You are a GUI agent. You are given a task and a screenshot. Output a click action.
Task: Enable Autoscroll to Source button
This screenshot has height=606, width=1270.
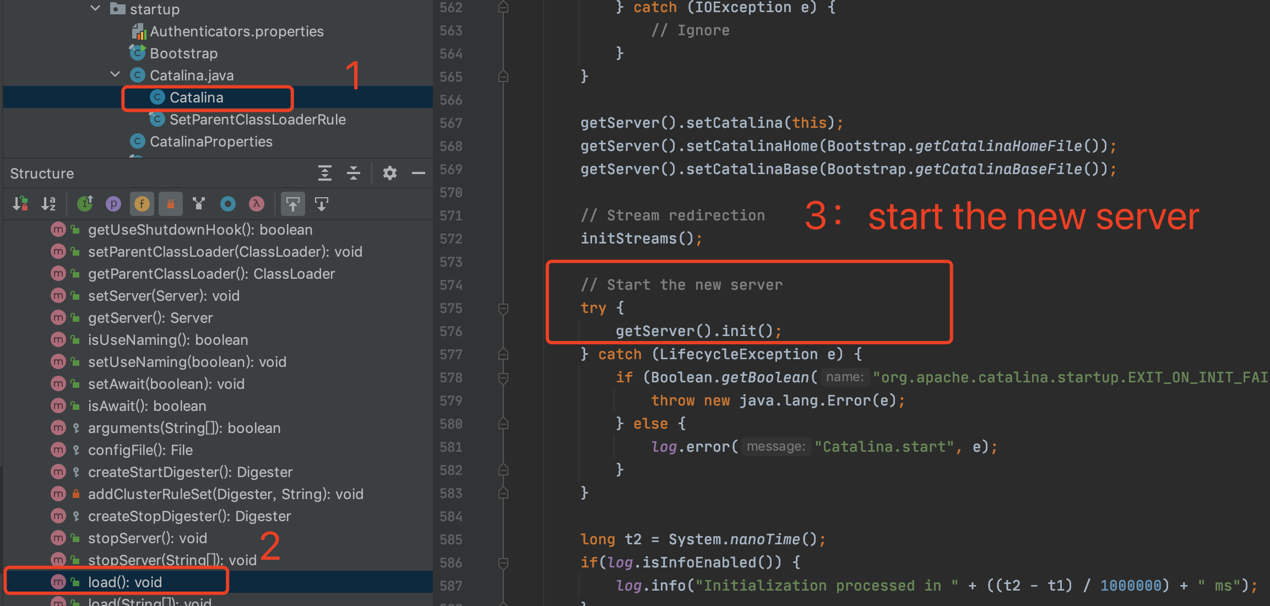pyautogui.click(x=293, y=204)
